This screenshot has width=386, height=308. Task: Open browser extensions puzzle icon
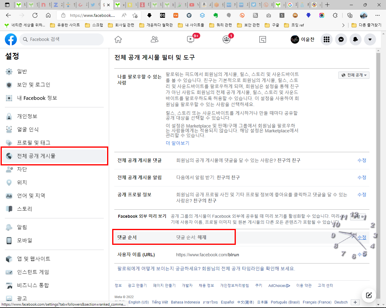pos(335,15)
